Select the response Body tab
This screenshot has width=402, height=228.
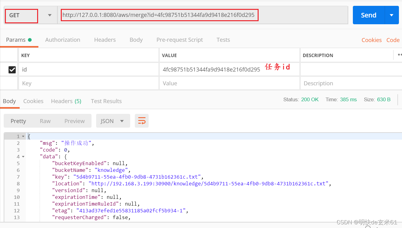(x=10, y=101)
